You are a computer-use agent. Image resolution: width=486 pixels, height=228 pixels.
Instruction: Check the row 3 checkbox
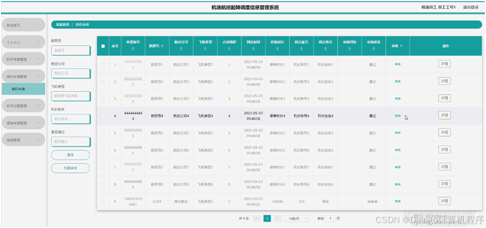point(103,98)
